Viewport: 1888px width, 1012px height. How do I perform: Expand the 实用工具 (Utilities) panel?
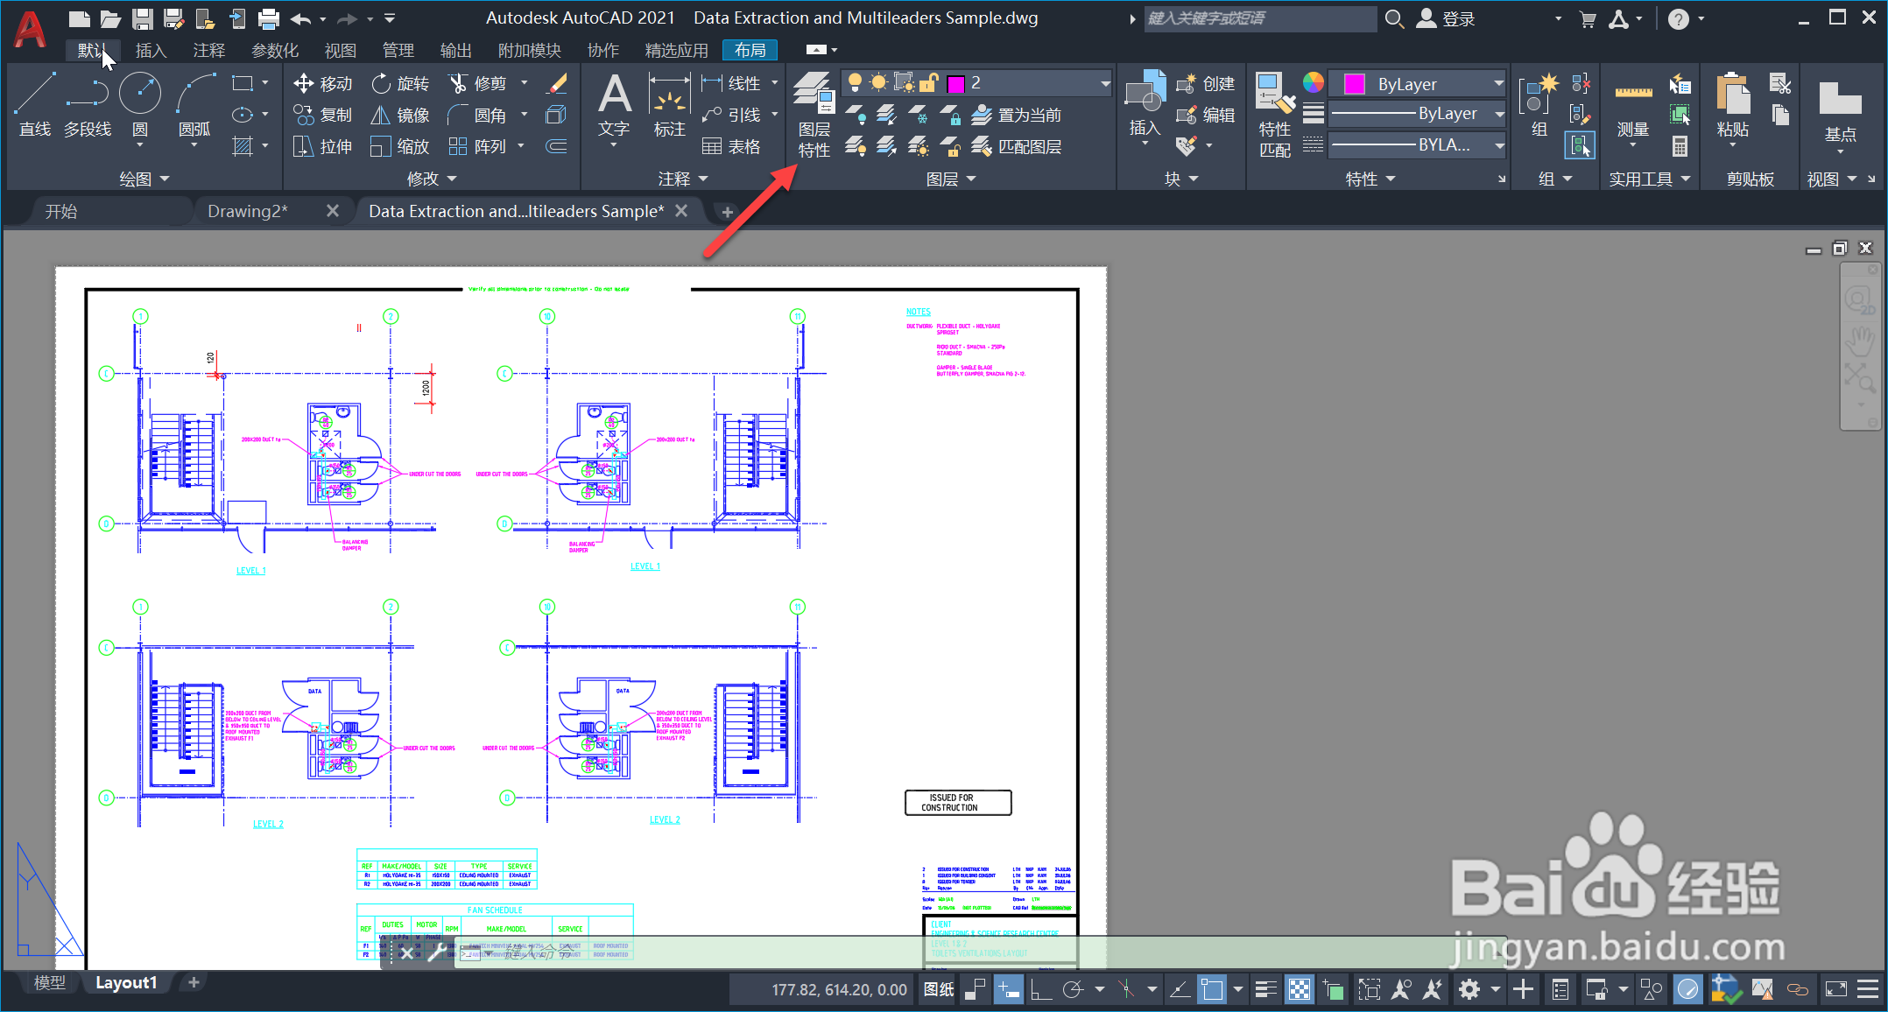(1650, 179)
